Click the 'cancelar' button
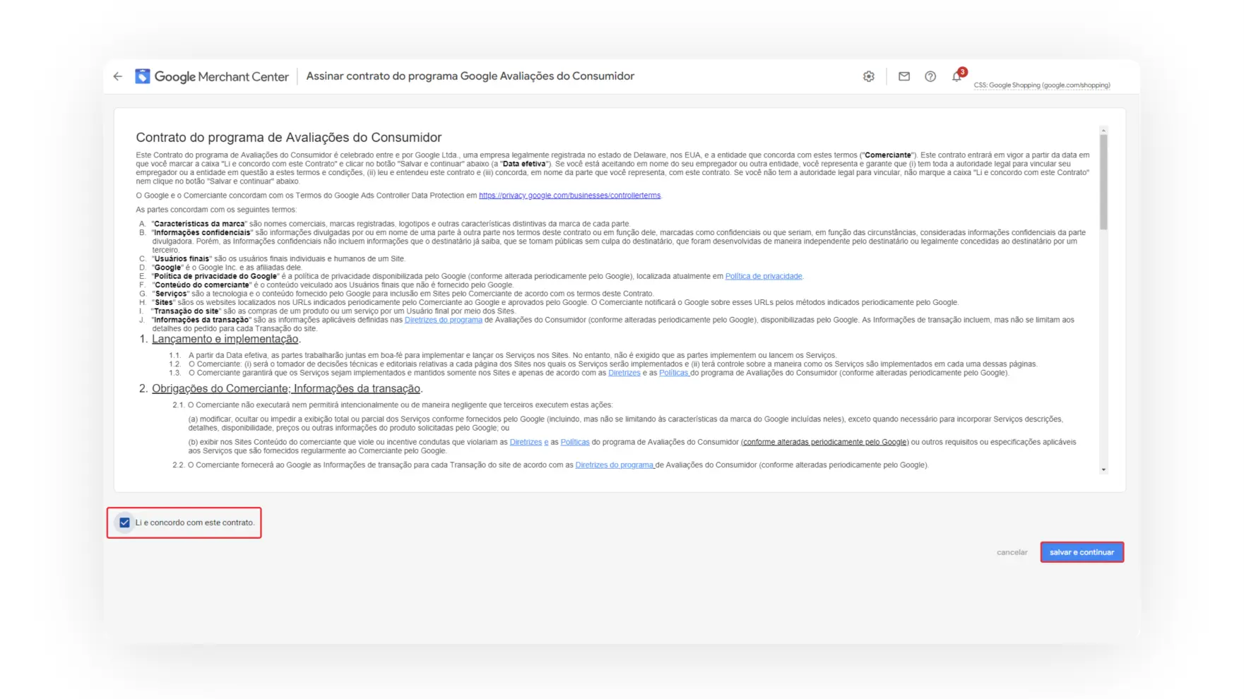 (1012, 552)
